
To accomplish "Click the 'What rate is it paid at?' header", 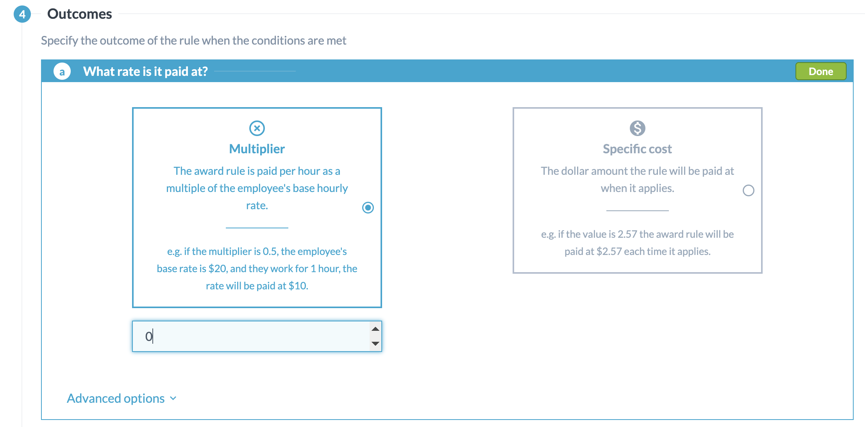I will 145,72.
